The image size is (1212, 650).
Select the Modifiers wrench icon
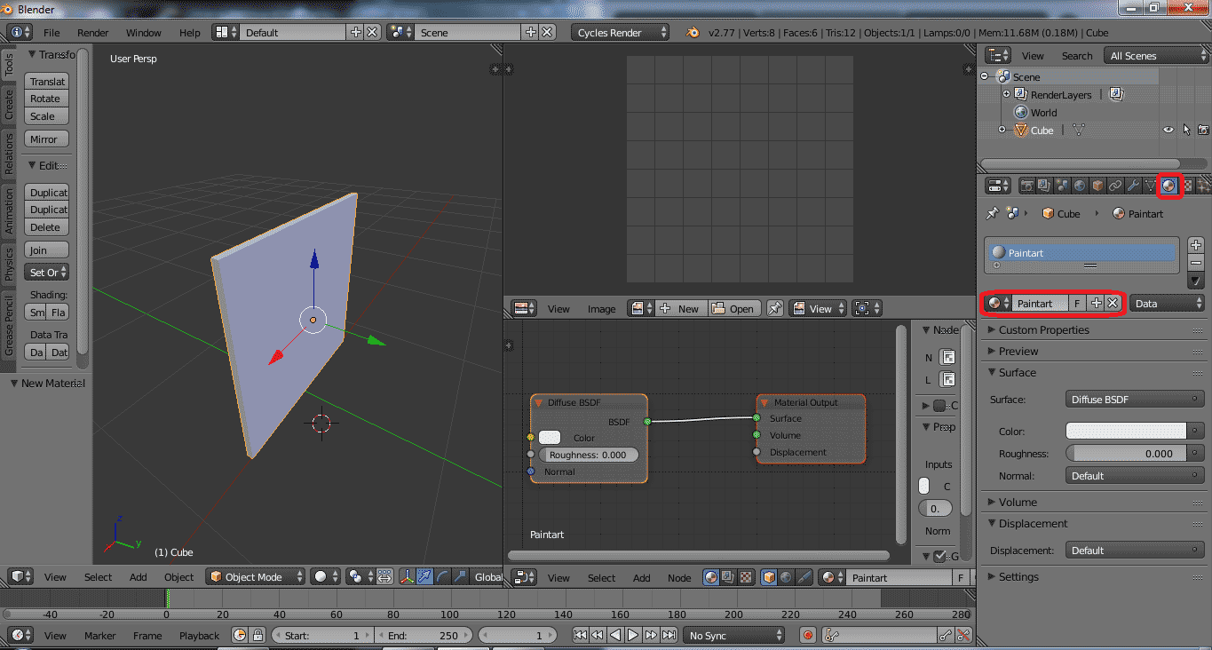pos(1131,185)
